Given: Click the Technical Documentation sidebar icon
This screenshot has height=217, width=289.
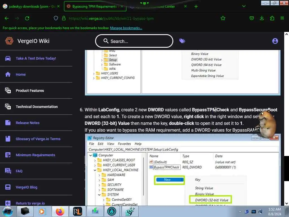Looking at the screenshot, I should coord(8,107).
